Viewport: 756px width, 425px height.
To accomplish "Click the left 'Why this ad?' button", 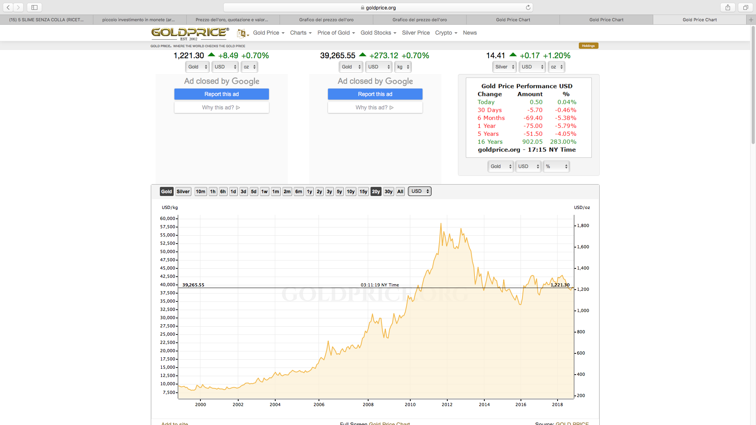I will pyautogui.click(x=222, y=107).
